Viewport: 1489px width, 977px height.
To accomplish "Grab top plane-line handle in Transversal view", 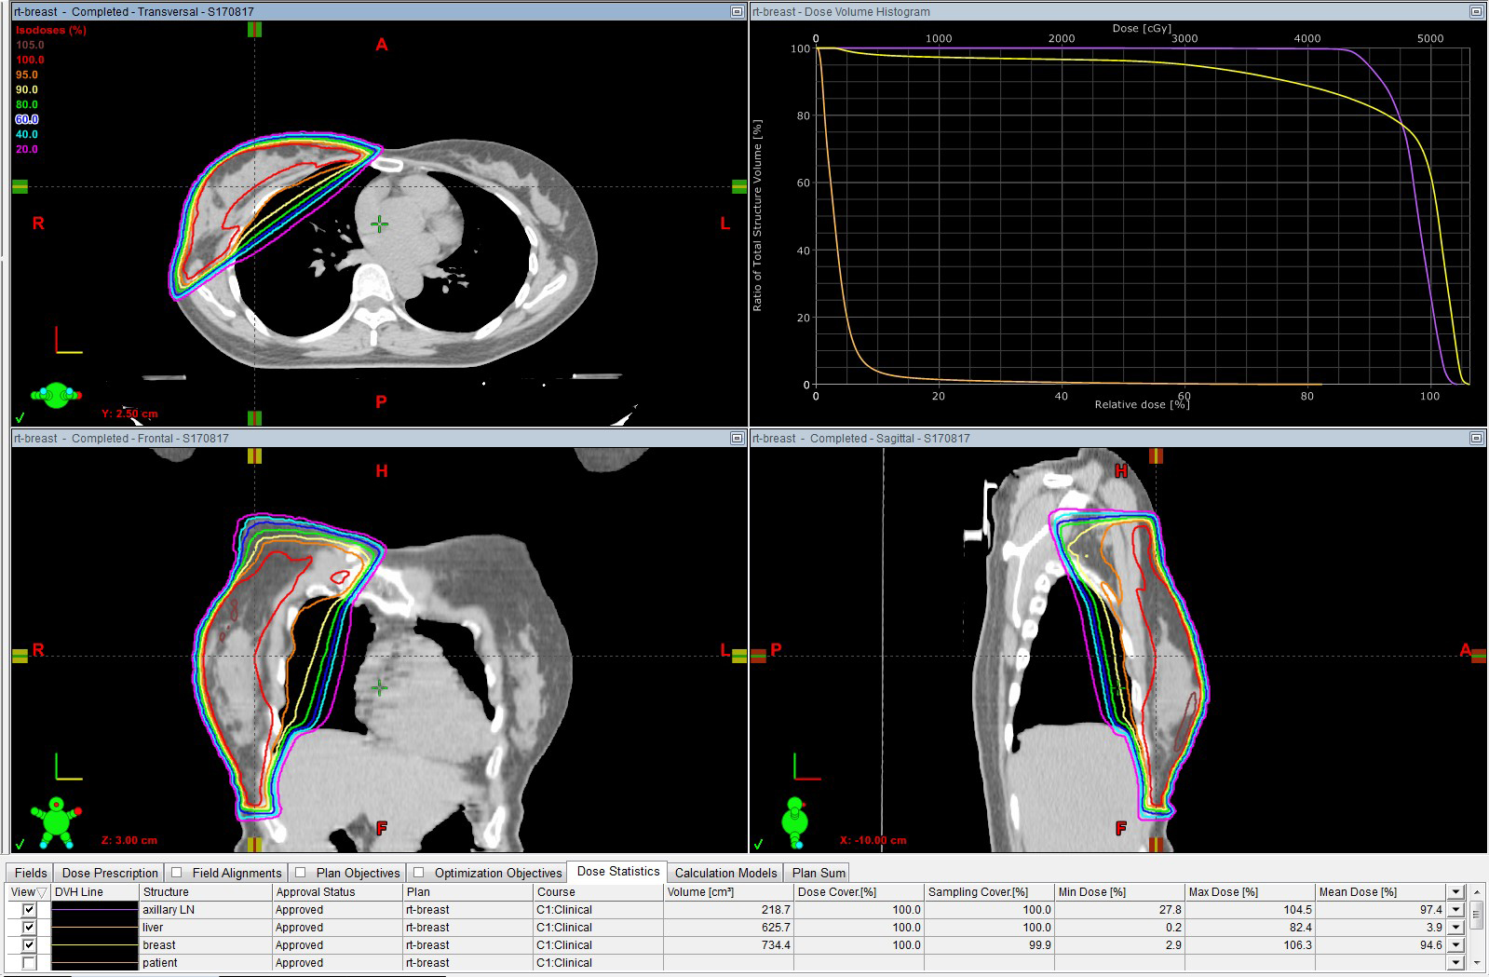I will point(254,30).
